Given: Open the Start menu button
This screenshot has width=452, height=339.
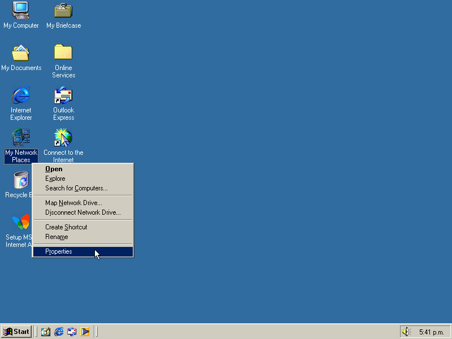Looking at the screenshot, I should tap(16, 332).
